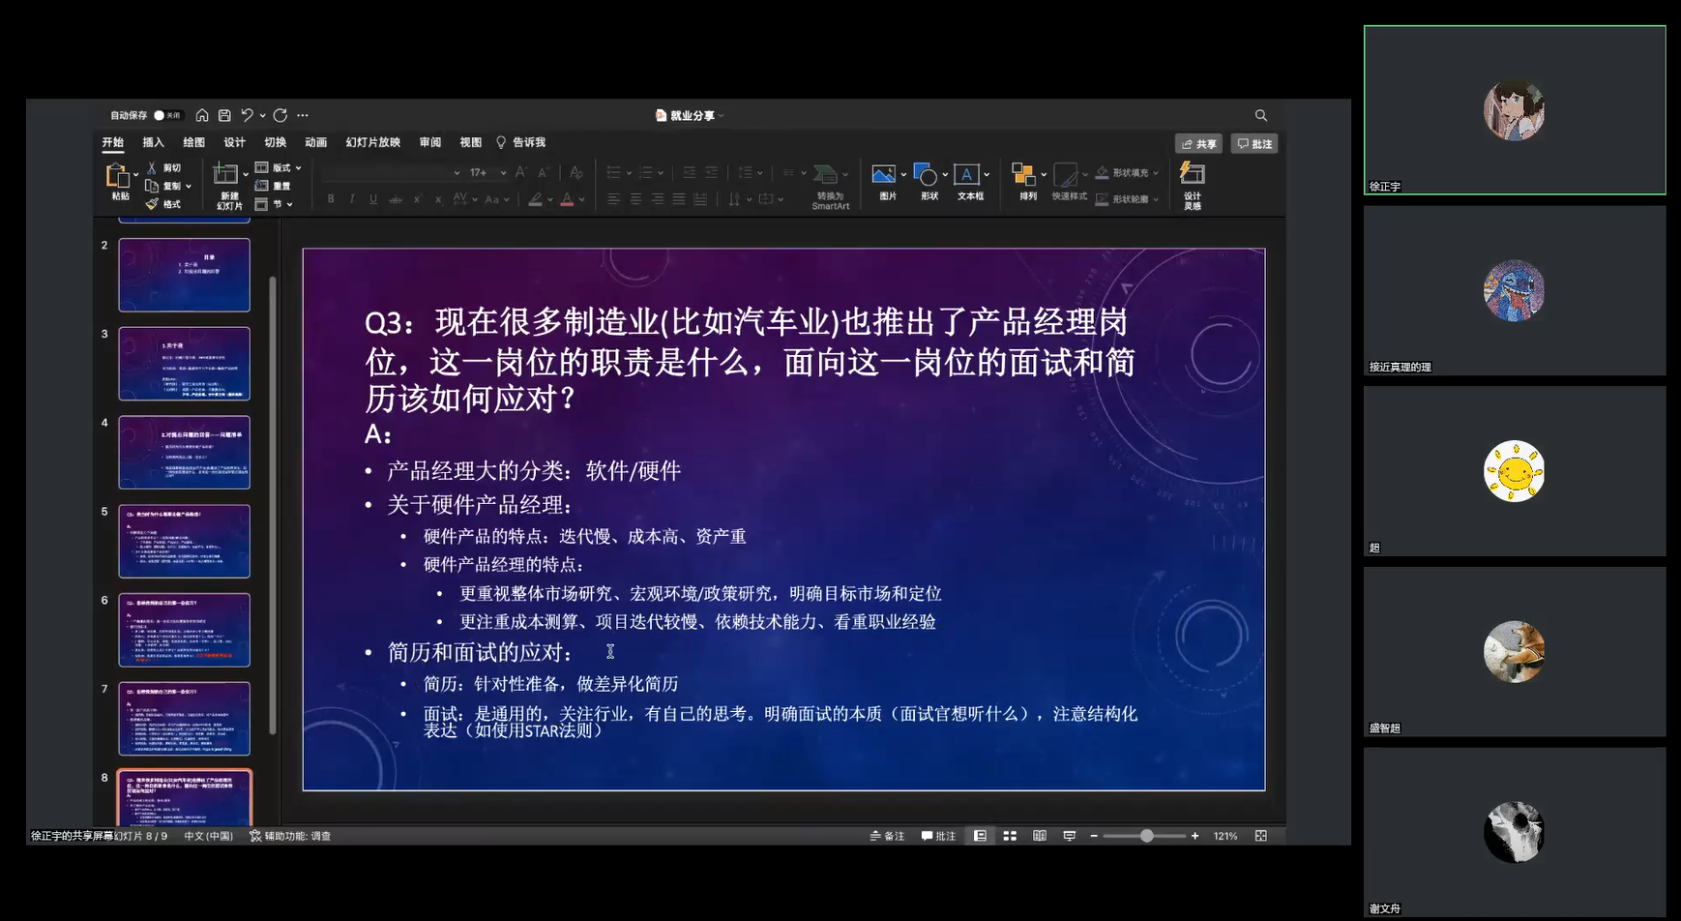Image resolution: width=1681 pixels, height=921 pixels.
Task: Switch to the 绘图 (Draw) tab
Action: [193, 142]
